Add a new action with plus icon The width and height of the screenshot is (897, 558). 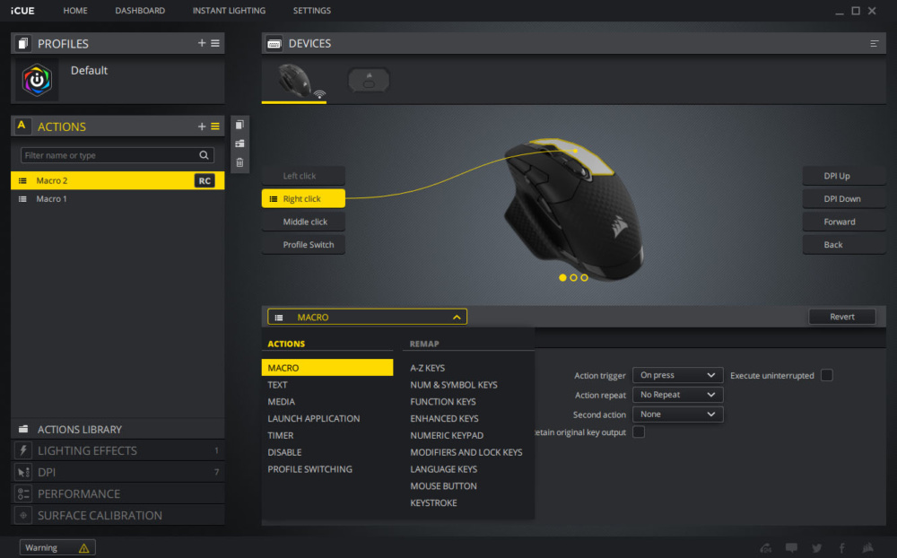[x=201, y=126]
